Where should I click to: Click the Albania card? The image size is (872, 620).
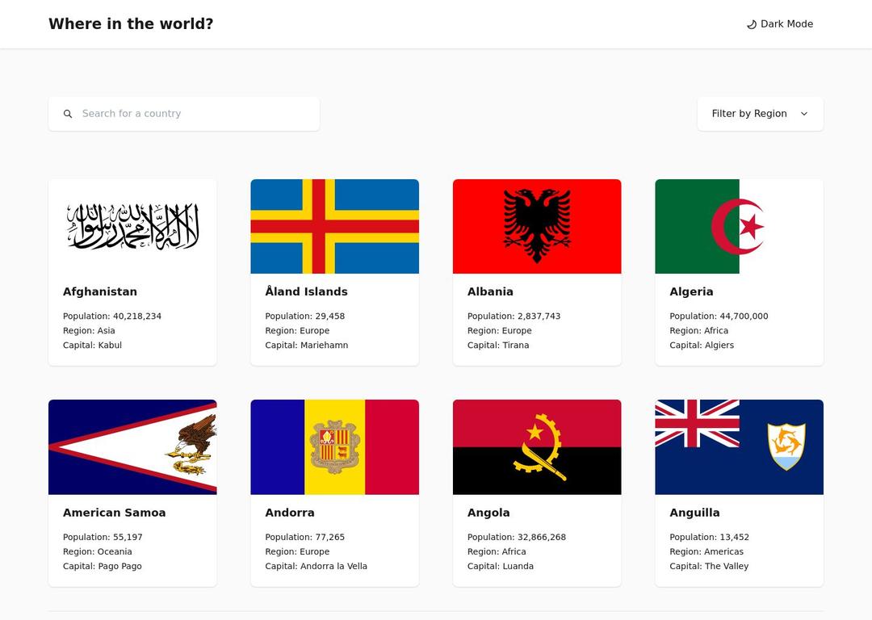[537, 272]
